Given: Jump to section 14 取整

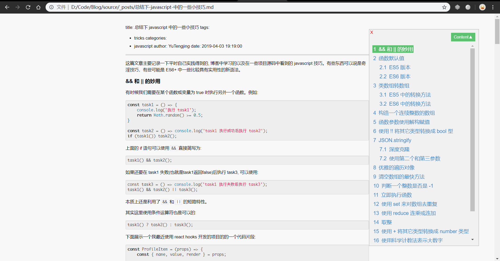Looking at the screenshot, I should (x=383, y=222).
